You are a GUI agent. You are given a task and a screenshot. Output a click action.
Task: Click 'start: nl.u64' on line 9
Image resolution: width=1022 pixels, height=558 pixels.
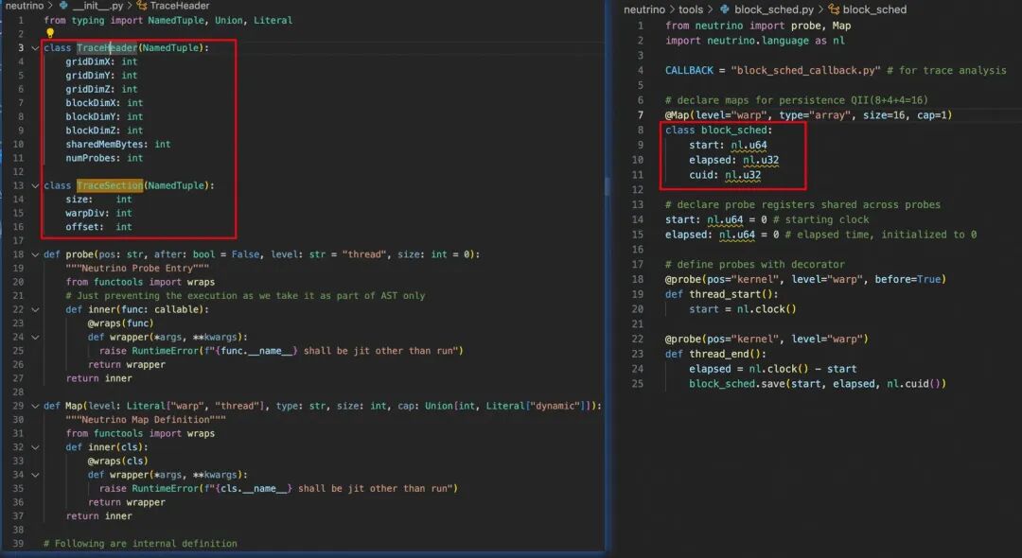tap(728, 146)
